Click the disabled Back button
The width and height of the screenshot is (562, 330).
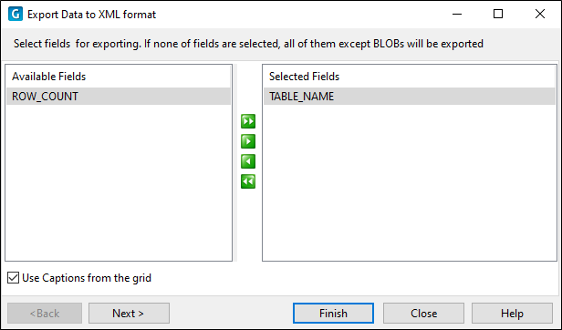[x=45, y=314]
